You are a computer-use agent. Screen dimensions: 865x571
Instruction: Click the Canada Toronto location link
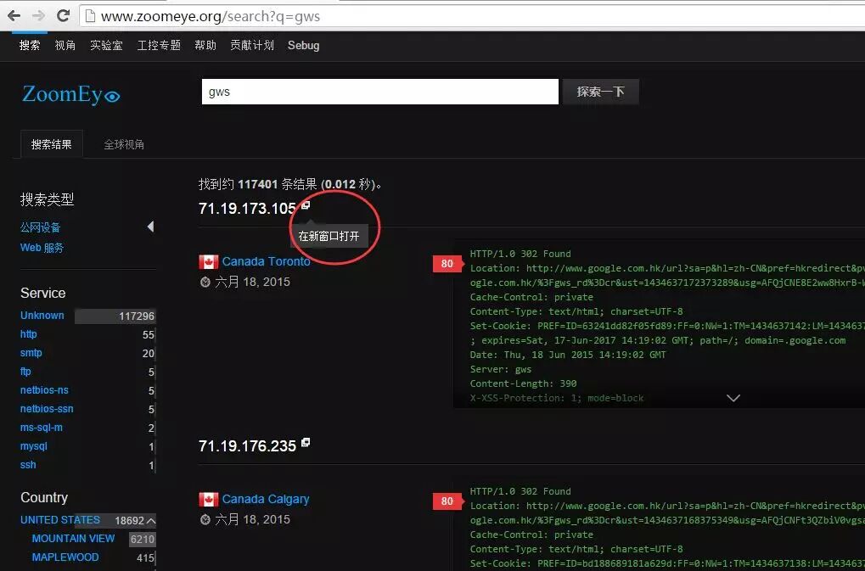266,261
